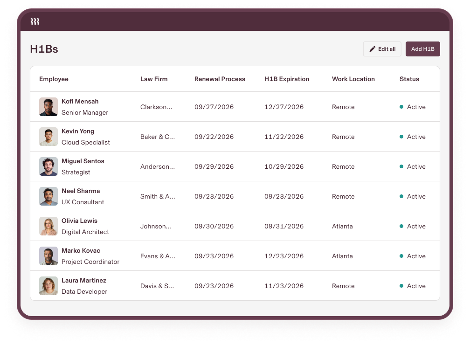Image resolution: width=470 pixels, height=345 pixels.
Task: Open Neel Sharma's profile photo
Action: point(48,196)
